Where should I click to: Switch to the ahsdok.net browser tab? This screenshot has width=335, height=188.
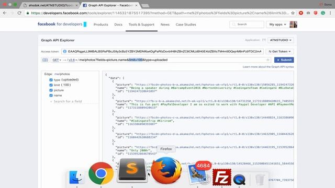[50, 5]
